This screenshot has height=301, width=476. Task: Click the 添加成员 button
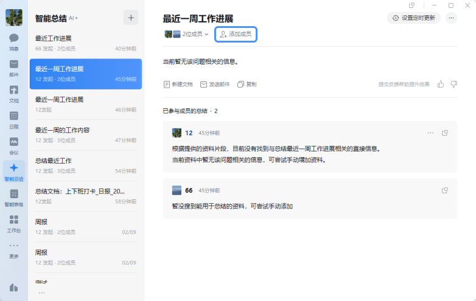click(x=236, y=34)
